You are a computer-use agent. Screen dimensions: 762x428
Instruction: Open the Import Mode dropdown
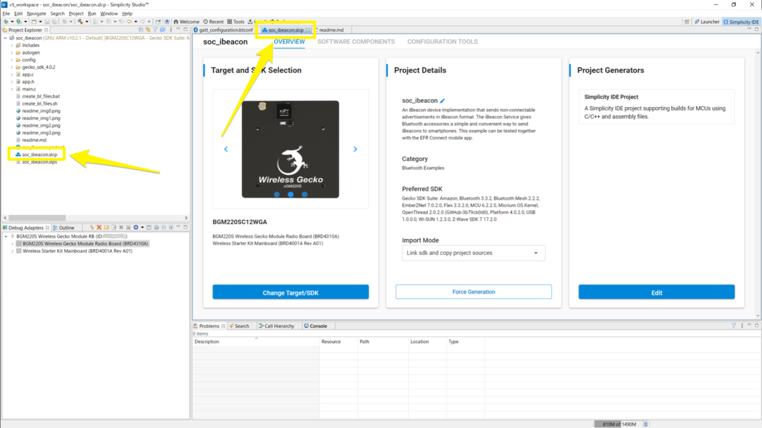[474, 253]
